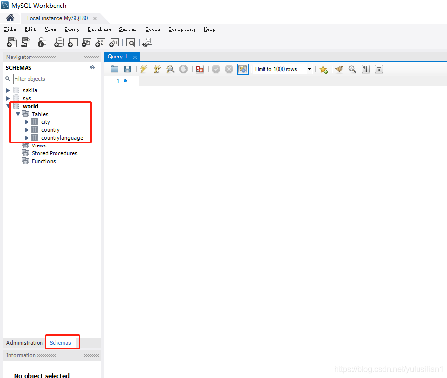This screenshot has width=447, height=378.
Task: Select the countrylanguage table name
Action: tap(62, 138)
